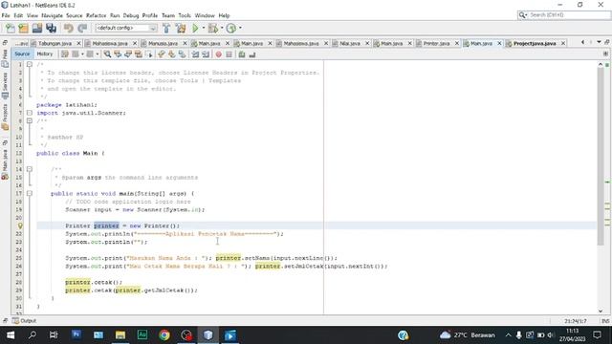Click the split editor icon at the far right
612x344 pixels.
pyautogui.click(x=605, y=54)
